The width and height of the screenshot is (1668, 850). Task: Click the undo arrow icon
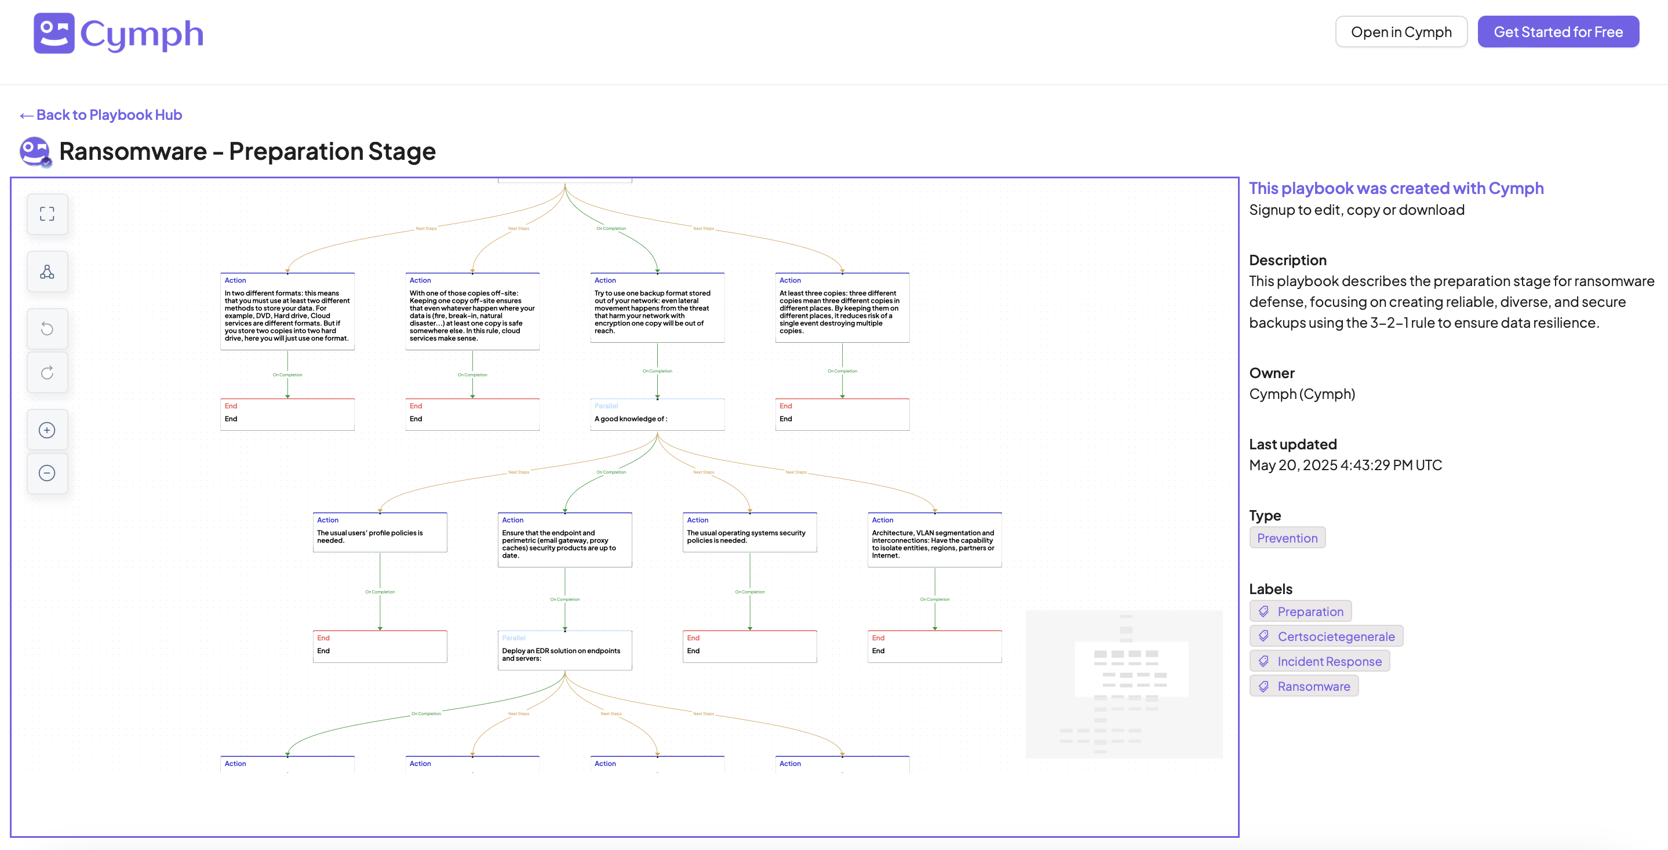(x=48, y=329)
